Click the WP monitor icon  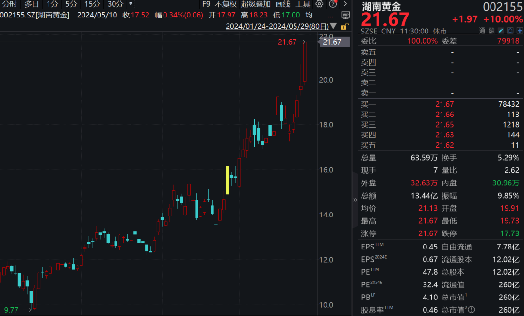pyautogui.click(x=345, y=15)
